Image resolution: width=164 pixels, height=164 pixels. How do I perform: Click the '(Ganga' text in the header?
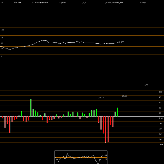[143, 3]
